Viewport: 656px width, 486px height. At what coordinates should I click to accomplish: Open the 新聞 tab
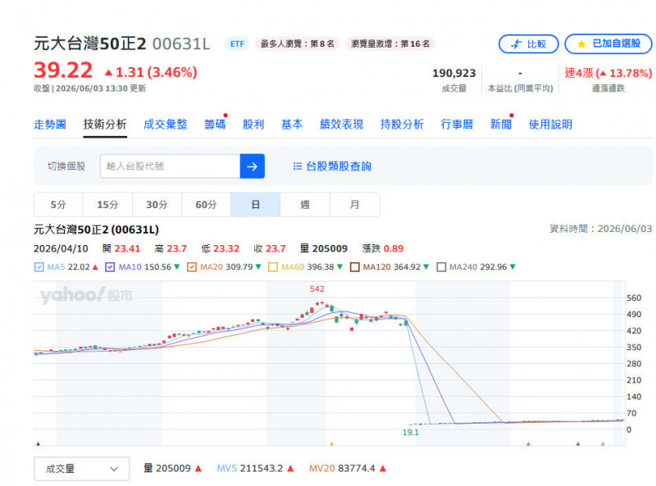click(x=501, y=125)
